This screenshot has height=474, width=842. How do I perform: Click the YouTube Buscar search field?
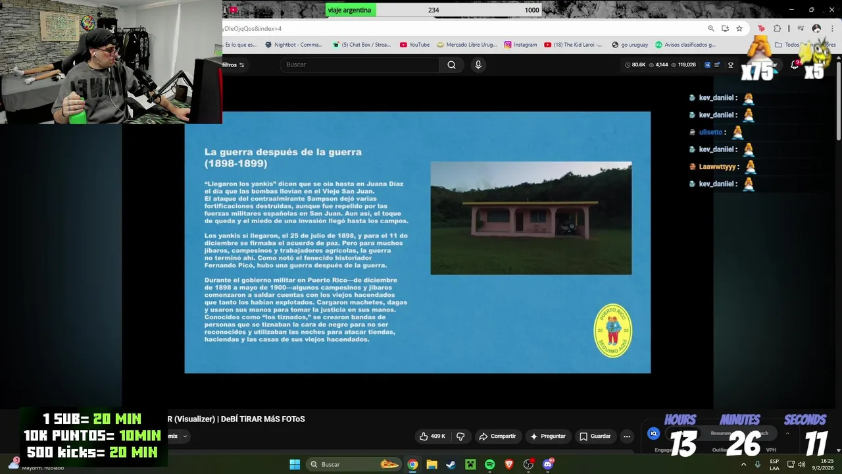(360, 65)
